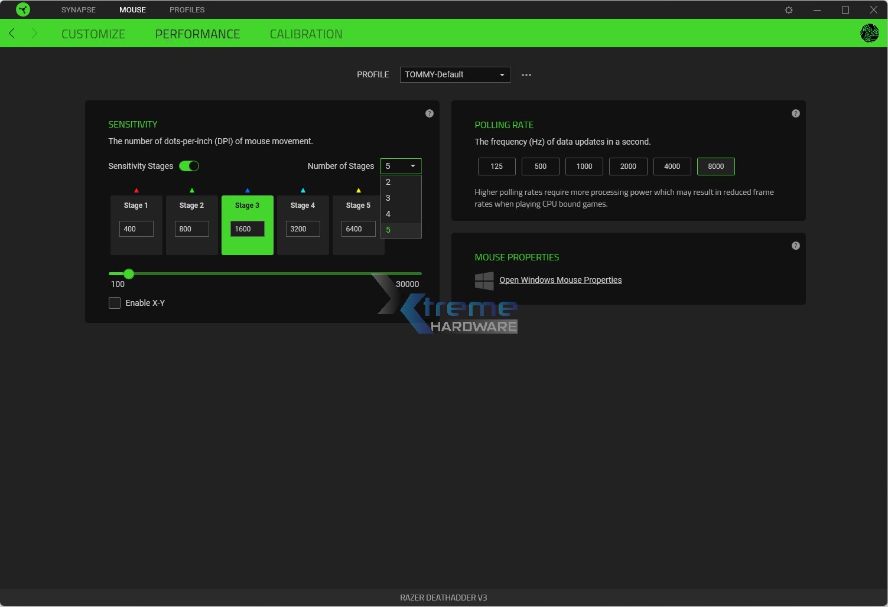Click the user avatar icon top right
888x607 pixels.
pyautogui.click(x=869, y=33)
